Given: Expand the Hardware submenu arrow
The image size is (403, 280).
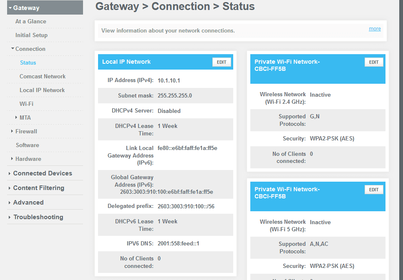Looking at the screenshot, I should (x=12, y=159).
